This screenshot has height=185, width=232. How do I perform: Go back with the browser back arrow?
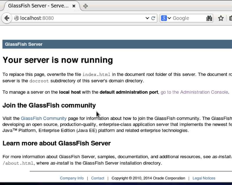[7, 18]
